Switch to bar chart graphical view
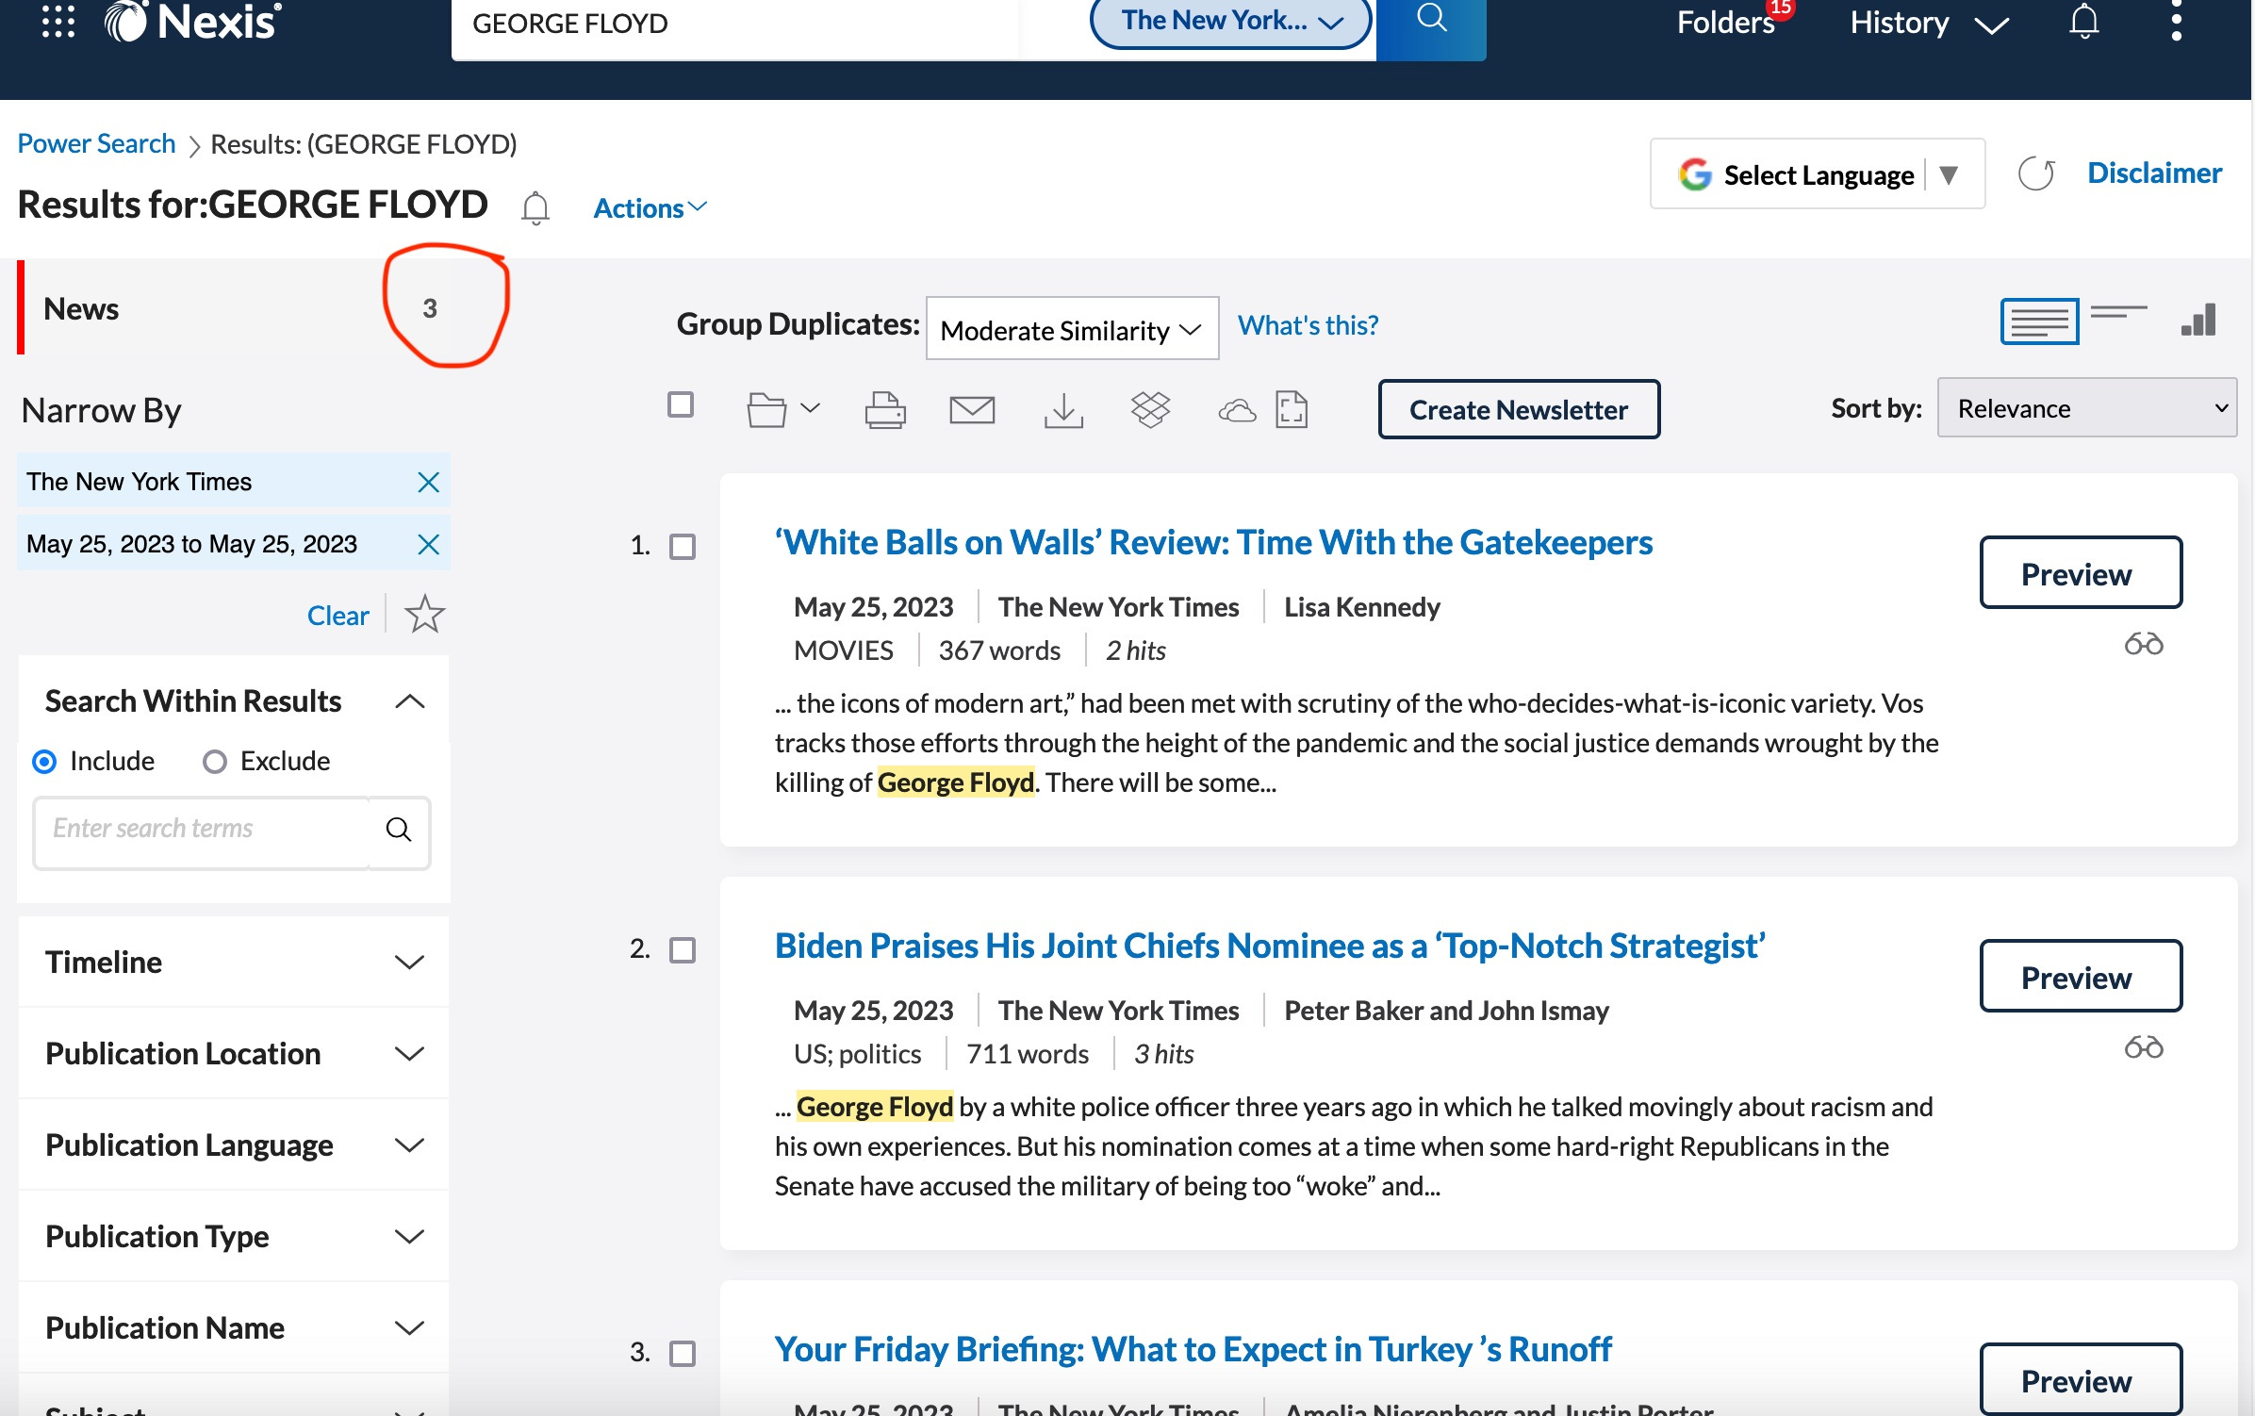The width and height of the screenshot is (2255, 1416). coord(2198,320)
